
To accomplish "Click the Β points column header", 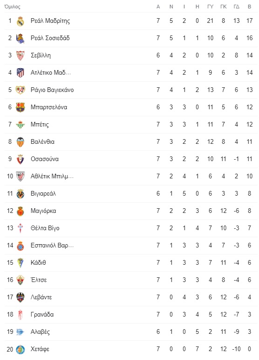I will pos(250,7).
